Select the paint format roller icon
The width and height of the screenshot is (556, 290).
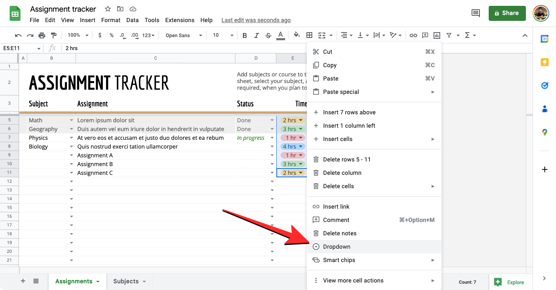coord(54,35)
